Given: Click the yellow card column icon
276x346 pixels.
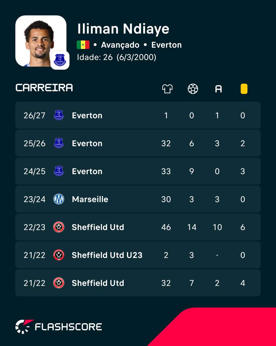Looking at the screenshot, I should coord(244,89).
